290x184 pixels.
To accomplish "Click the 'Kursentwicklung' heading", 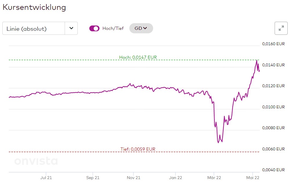I will pyautogui.click(x=34, y=7).
